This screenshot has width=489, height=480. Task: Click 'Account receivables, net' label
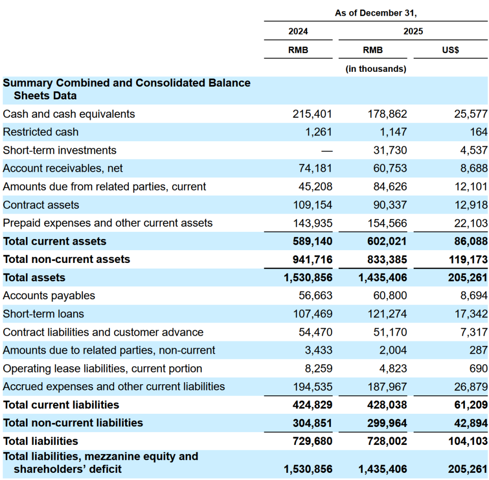coord(63,169)
